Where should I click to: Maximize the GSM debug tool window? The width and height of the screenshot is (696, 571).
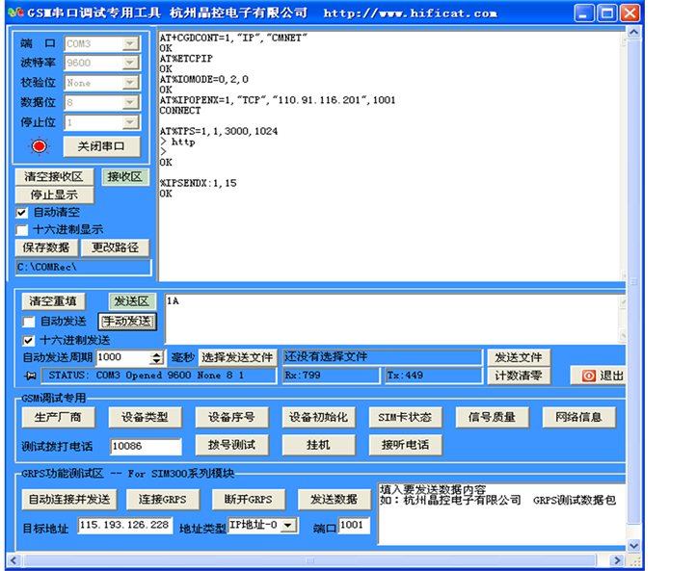[606, 13]
